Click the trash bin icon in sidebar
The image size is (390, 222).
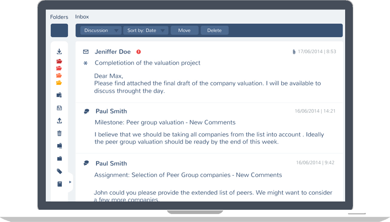(x=59, y=133)
